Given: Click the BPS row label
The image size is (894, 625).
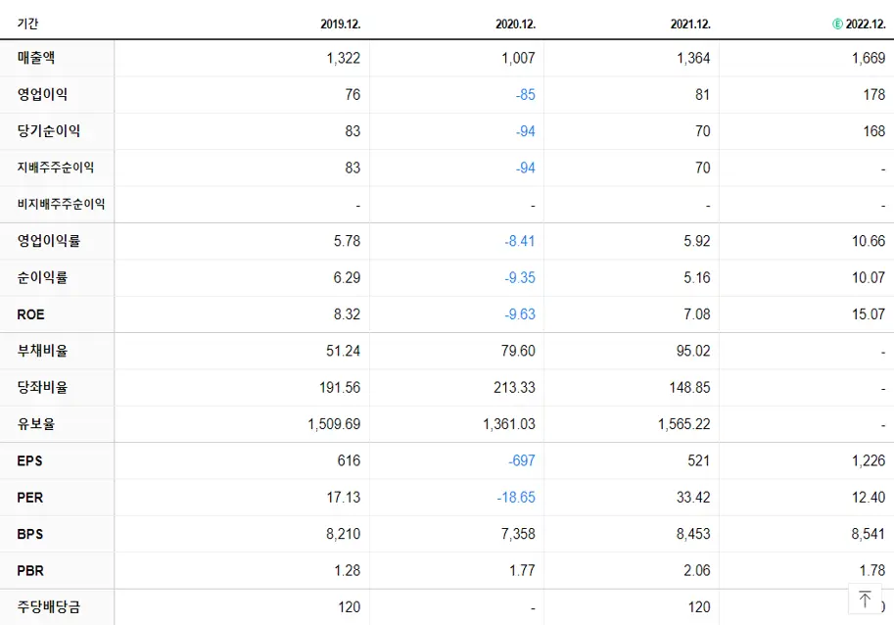Looking at the screenshot, I should 29,534.
